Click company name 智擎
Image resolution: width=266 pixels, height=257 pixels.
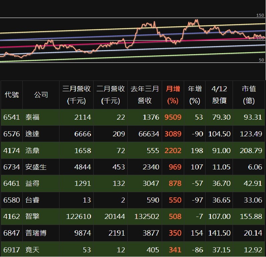[32, 217]
